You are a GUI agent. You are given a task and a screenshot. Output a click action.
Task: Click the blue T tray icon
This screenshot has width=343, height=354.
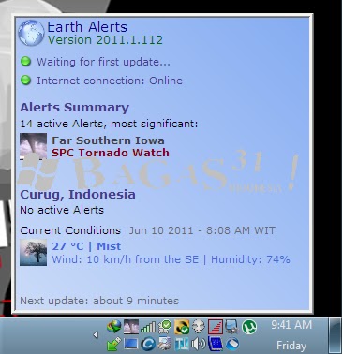pyautogui.click(x=182, y=344)
